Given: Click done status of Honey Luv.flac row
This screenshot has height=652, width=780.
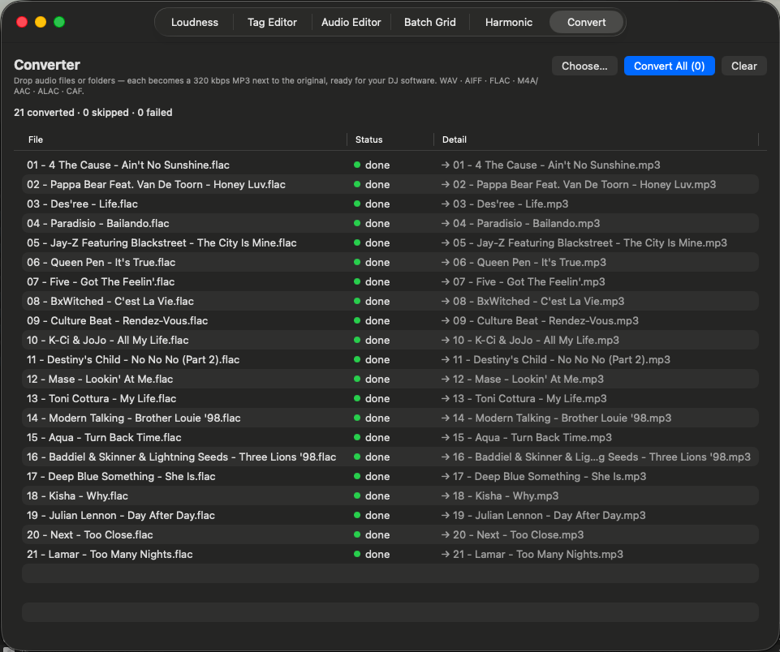Looking at the screenshot, I should pos(372,184).
